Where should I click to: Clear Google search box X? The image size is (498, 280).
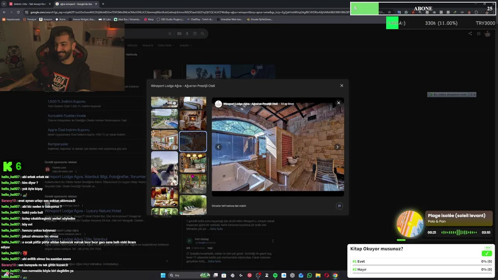170,34
